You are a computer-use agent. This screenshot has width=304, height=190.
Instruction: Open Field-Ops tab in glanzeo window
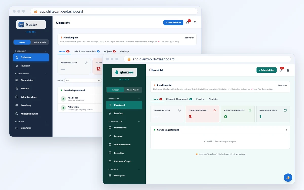pyautogui.click(x=213, y=99)
